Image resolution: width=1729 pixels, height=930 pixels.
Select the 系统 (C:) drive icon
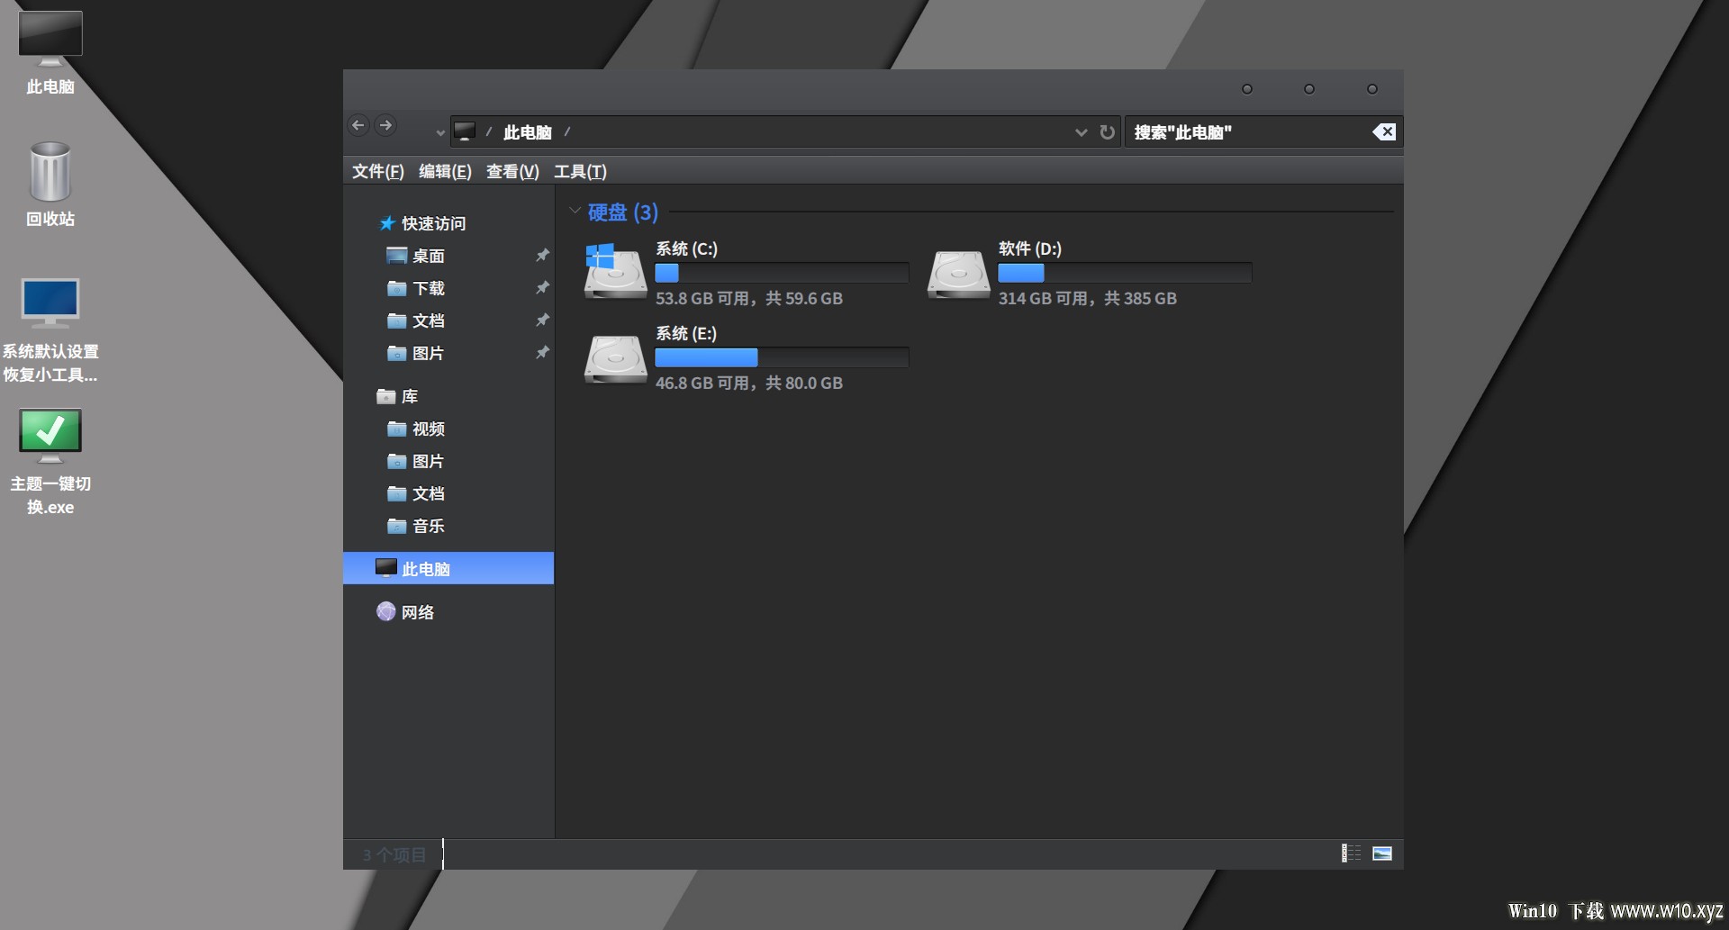point(615,271)
